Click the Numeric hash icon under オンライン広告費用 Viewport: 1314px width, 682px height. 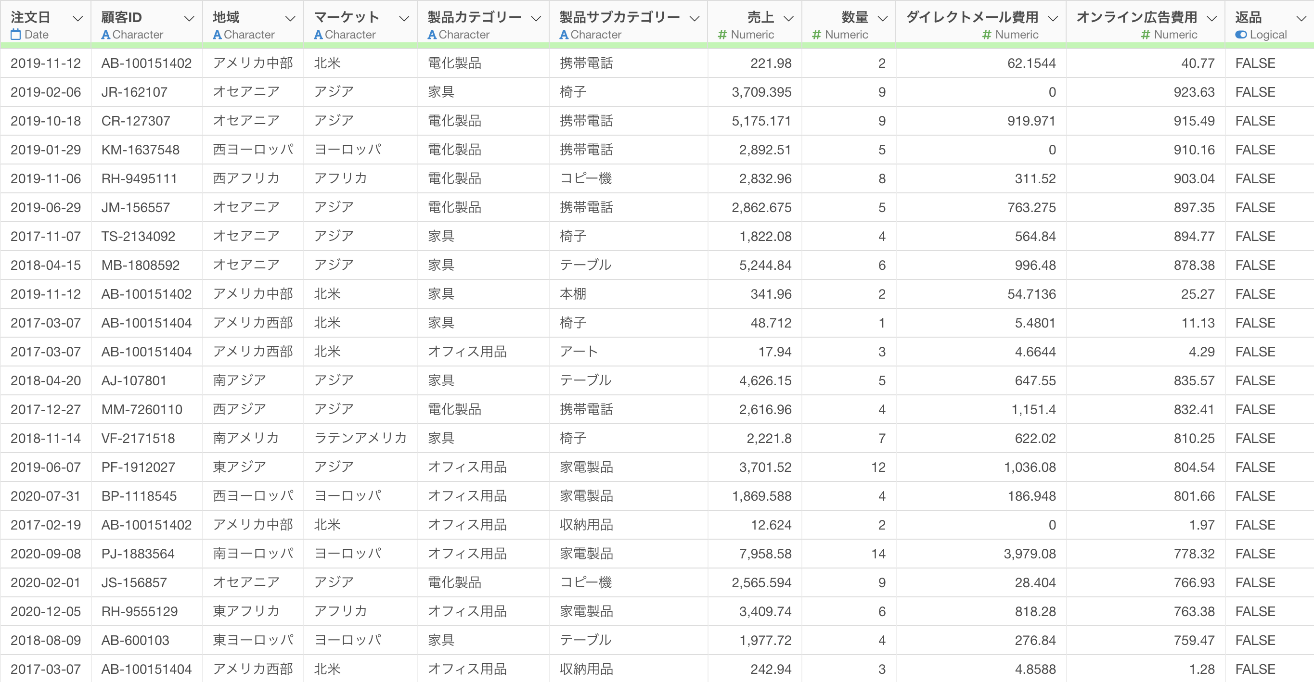[1145, 35]
